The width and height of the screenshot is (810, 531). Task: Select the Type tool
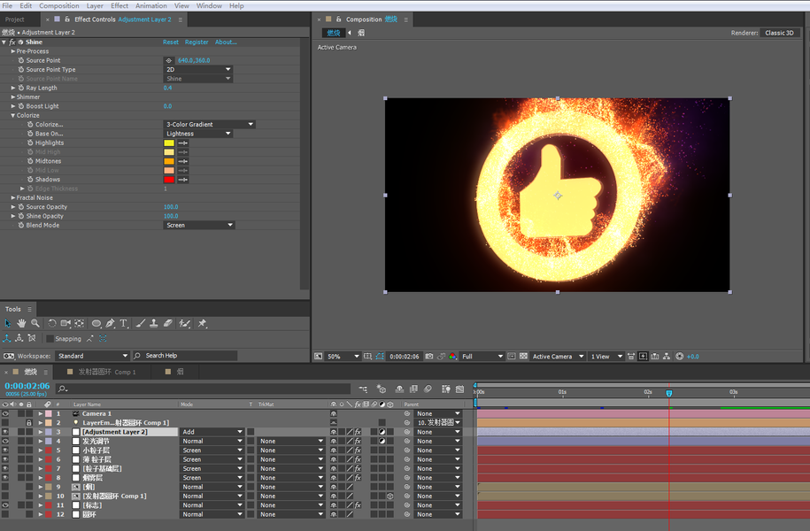click(x=123, y=323)
